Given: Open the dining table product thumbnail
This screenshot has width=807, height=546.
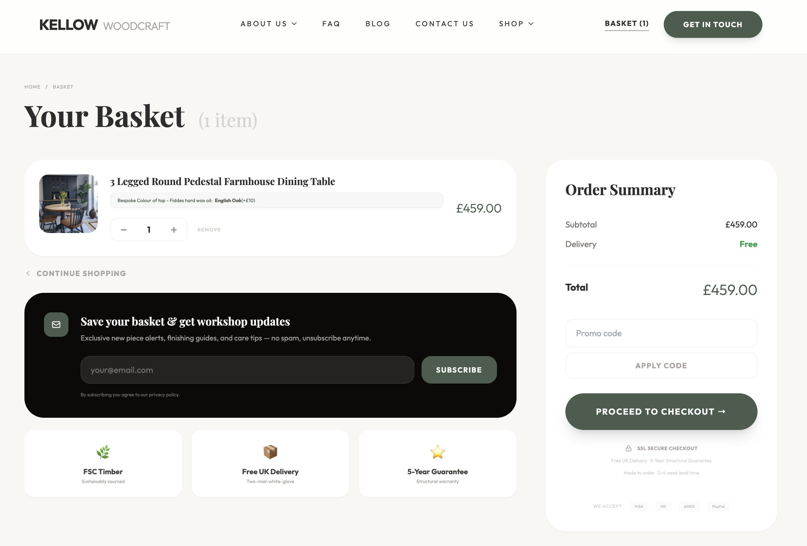Looking at the screenshot, I should 68,204.
